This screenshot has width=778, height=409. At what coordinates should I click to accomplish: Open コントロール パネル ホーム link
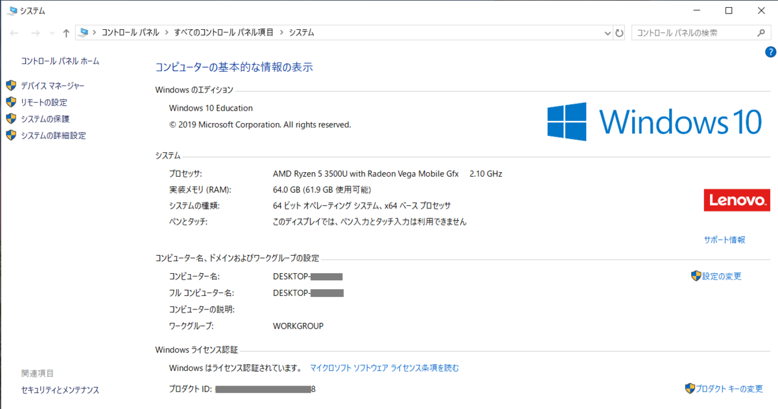point(60,61)
